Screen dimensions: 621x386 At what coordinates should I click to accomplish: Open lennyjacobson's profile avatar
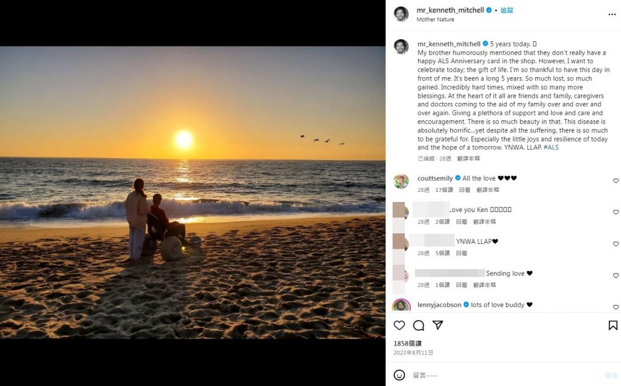click(x=401, y=306)
